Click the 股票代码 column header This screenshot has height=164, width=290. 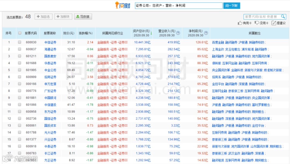[x=31, y=33]
